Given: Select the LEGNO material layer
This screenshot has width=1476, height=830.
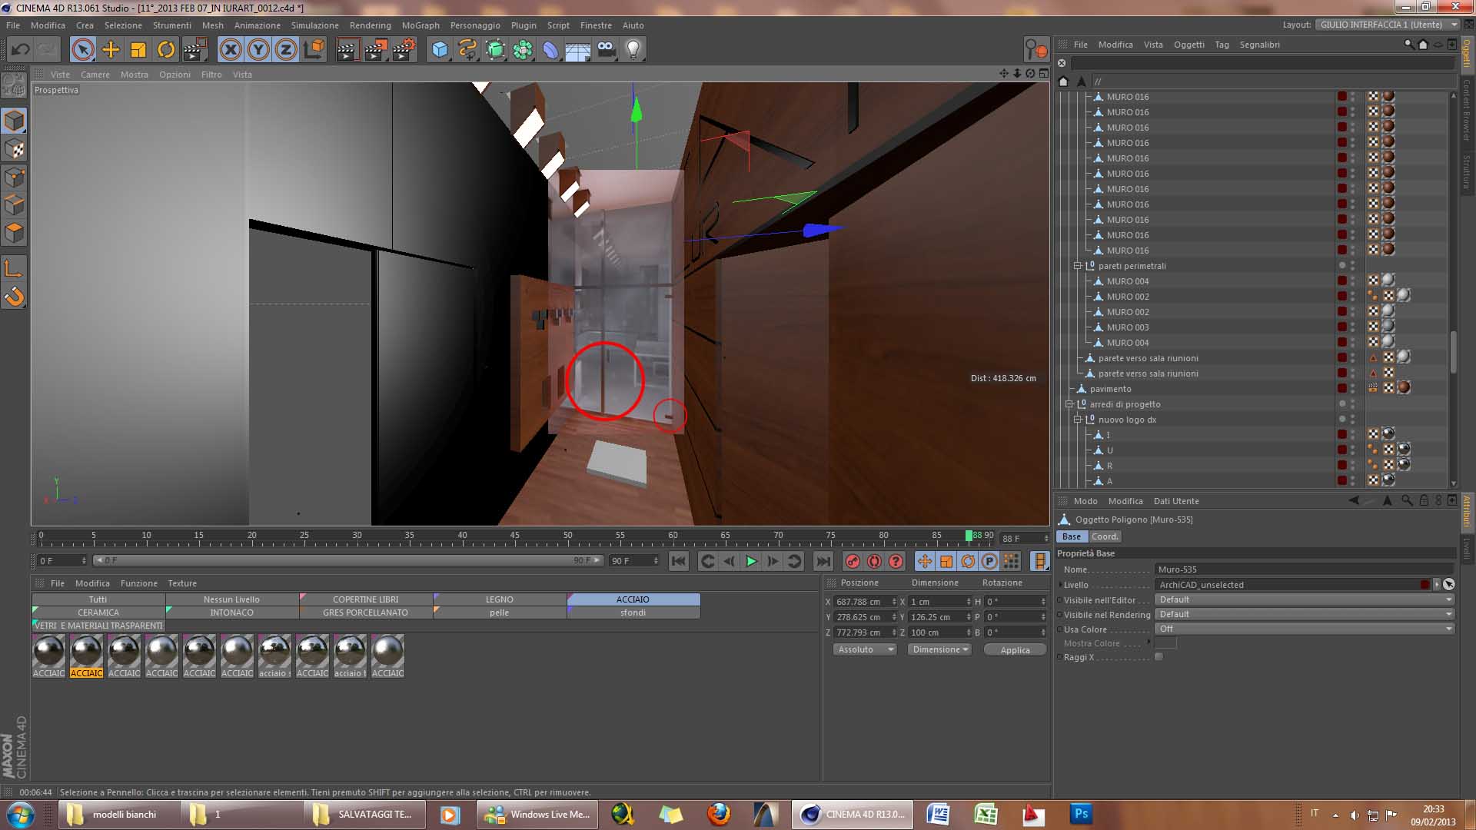Looking at the screenshot, I should 499,599.
